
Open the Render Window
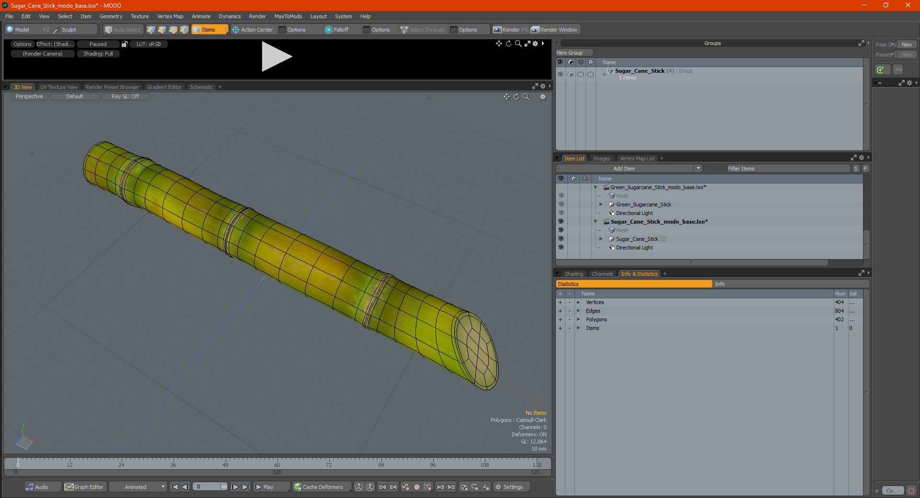pyautogui.click(x=555, y=30)
